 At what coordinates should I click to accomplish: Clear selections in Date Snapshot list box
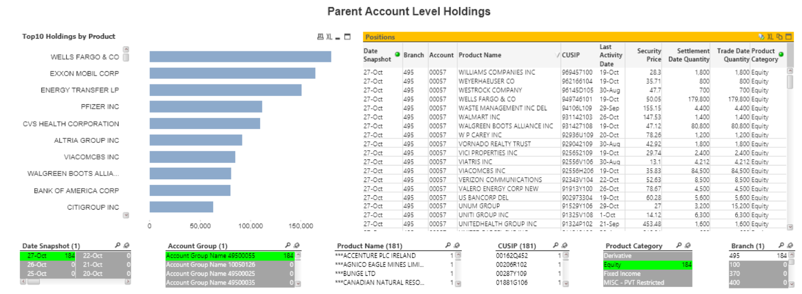click(126, 245)
